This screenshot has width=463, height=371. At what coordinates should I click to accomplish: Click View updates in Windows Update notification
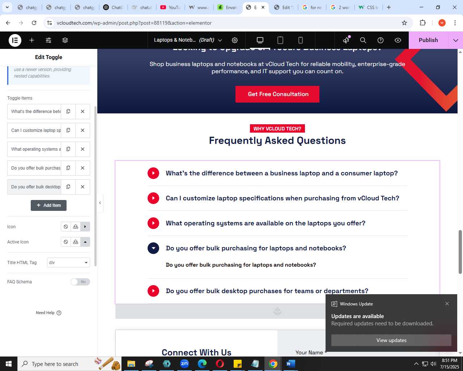[x=391, y=340]
